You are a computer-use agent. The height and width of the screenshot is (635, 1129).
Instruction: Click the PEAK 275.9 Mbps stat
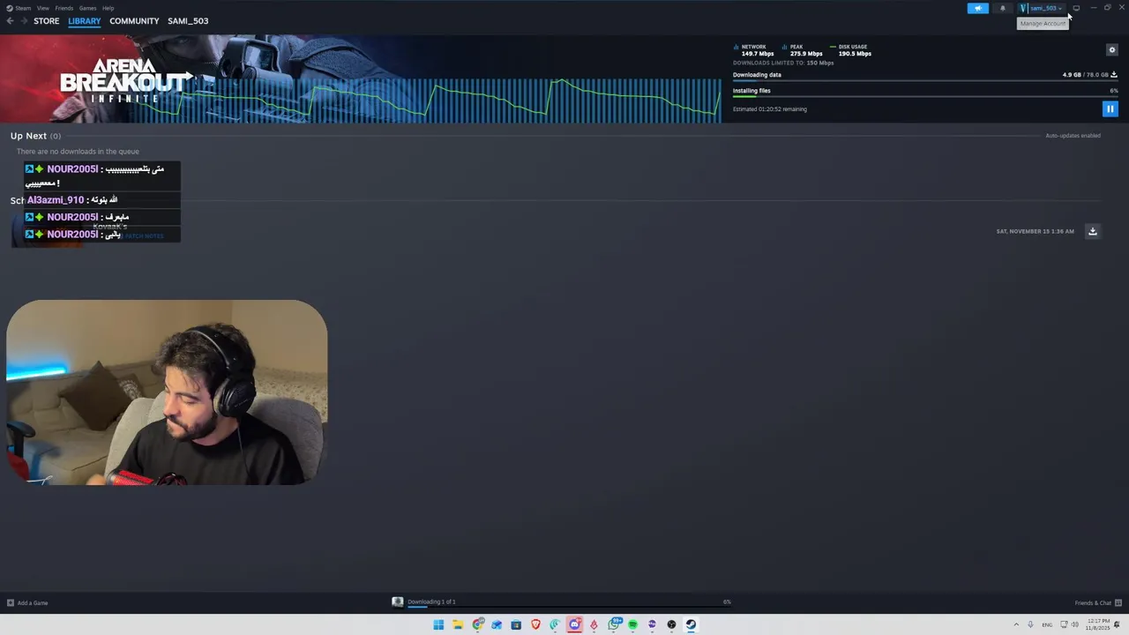point(803,50)
